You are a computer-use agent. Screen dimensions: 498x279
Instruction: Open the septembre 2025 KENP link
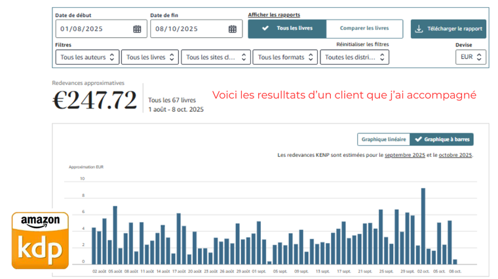click(404, 155)
